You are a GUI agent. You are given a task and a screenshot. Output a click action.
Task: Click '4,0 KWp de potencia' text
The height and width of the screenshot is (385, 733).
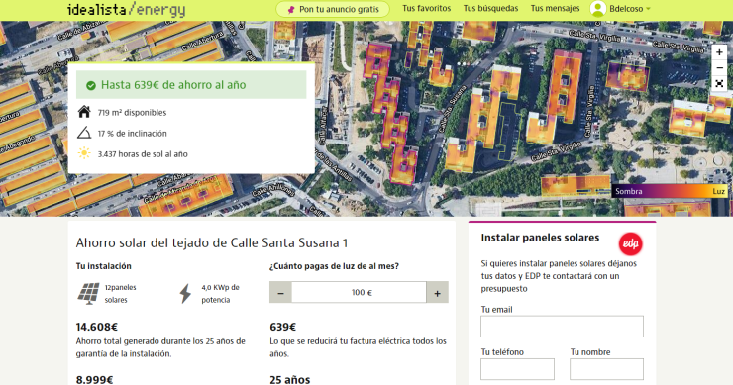point(220,293)
